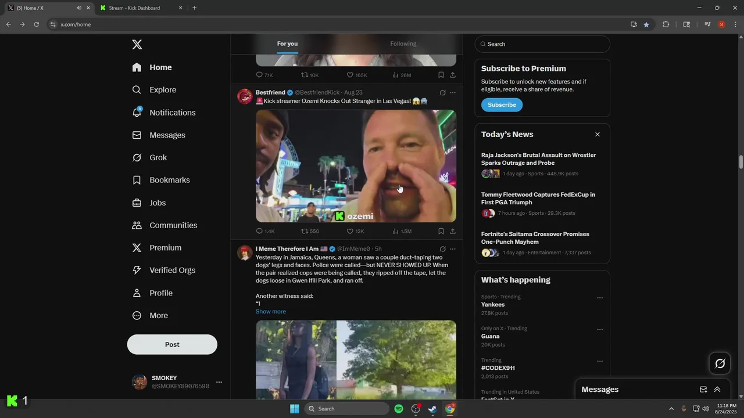Open Explore in the sidebar
744x418 pixels.
155,90
